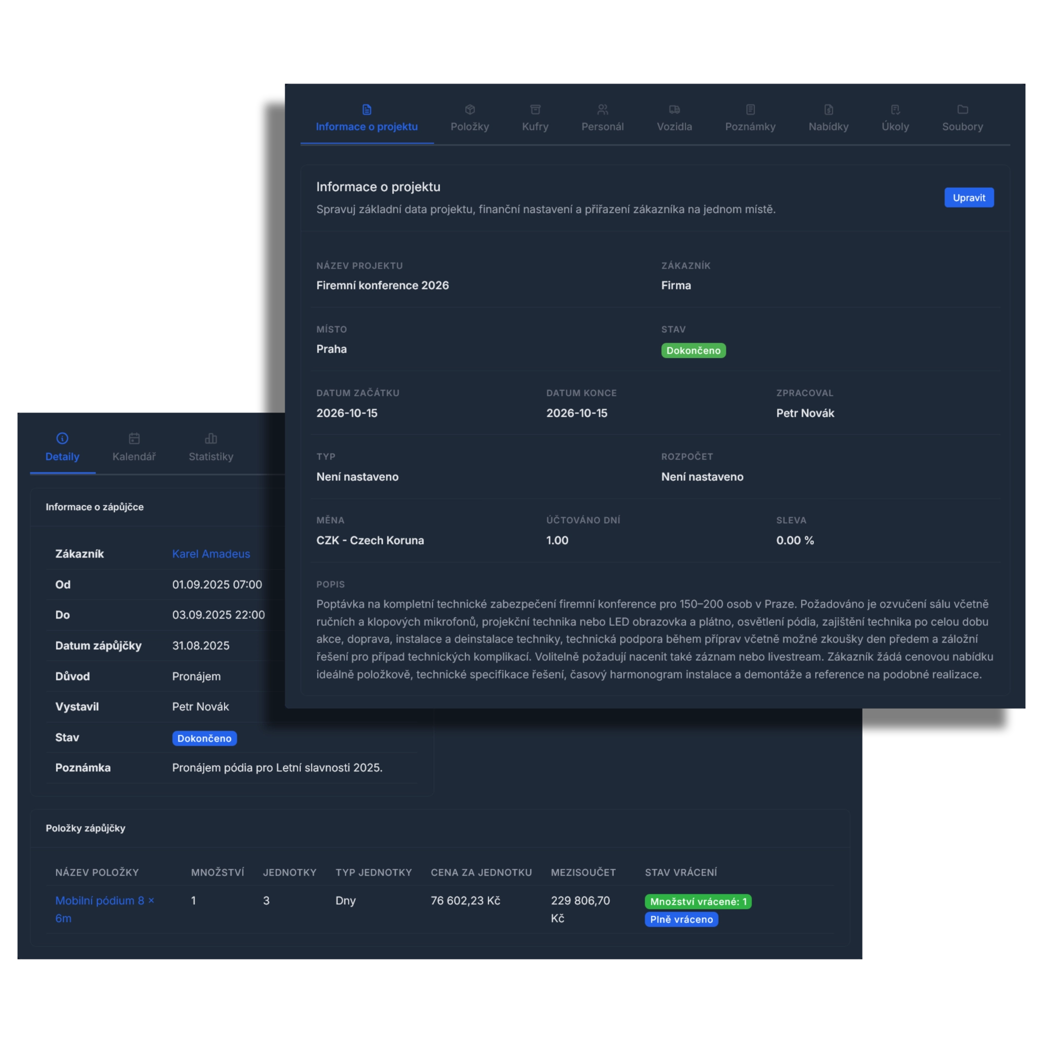Click the info icon above Detaily
The image size is (1043, 1043).
coord(62,439)
